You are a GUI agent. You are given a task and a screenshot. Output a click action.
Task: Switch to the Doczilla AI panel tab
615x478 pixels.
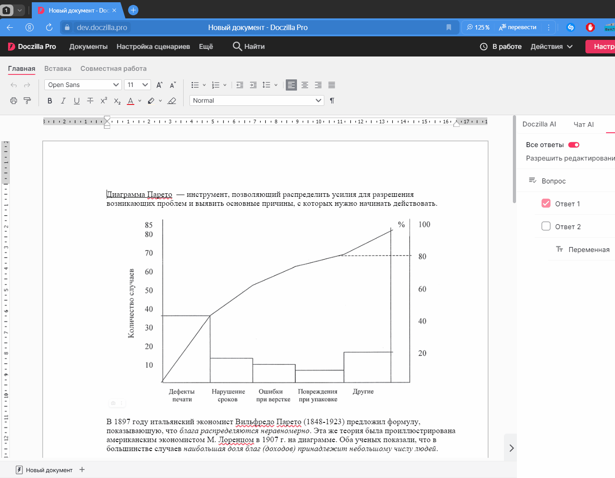(539, 124)
